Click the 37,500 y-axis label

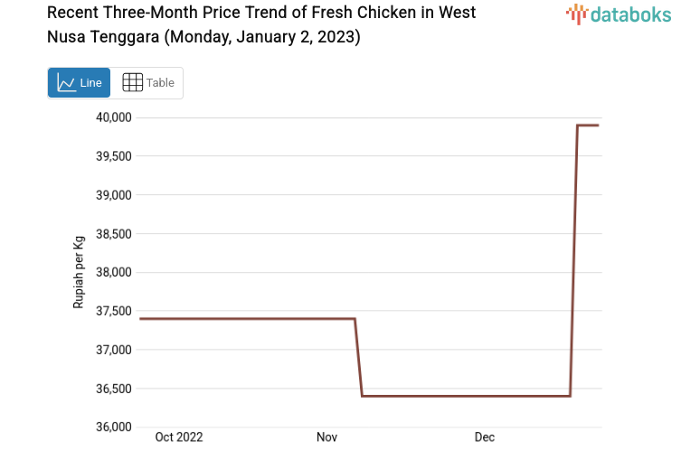[114, 311]
